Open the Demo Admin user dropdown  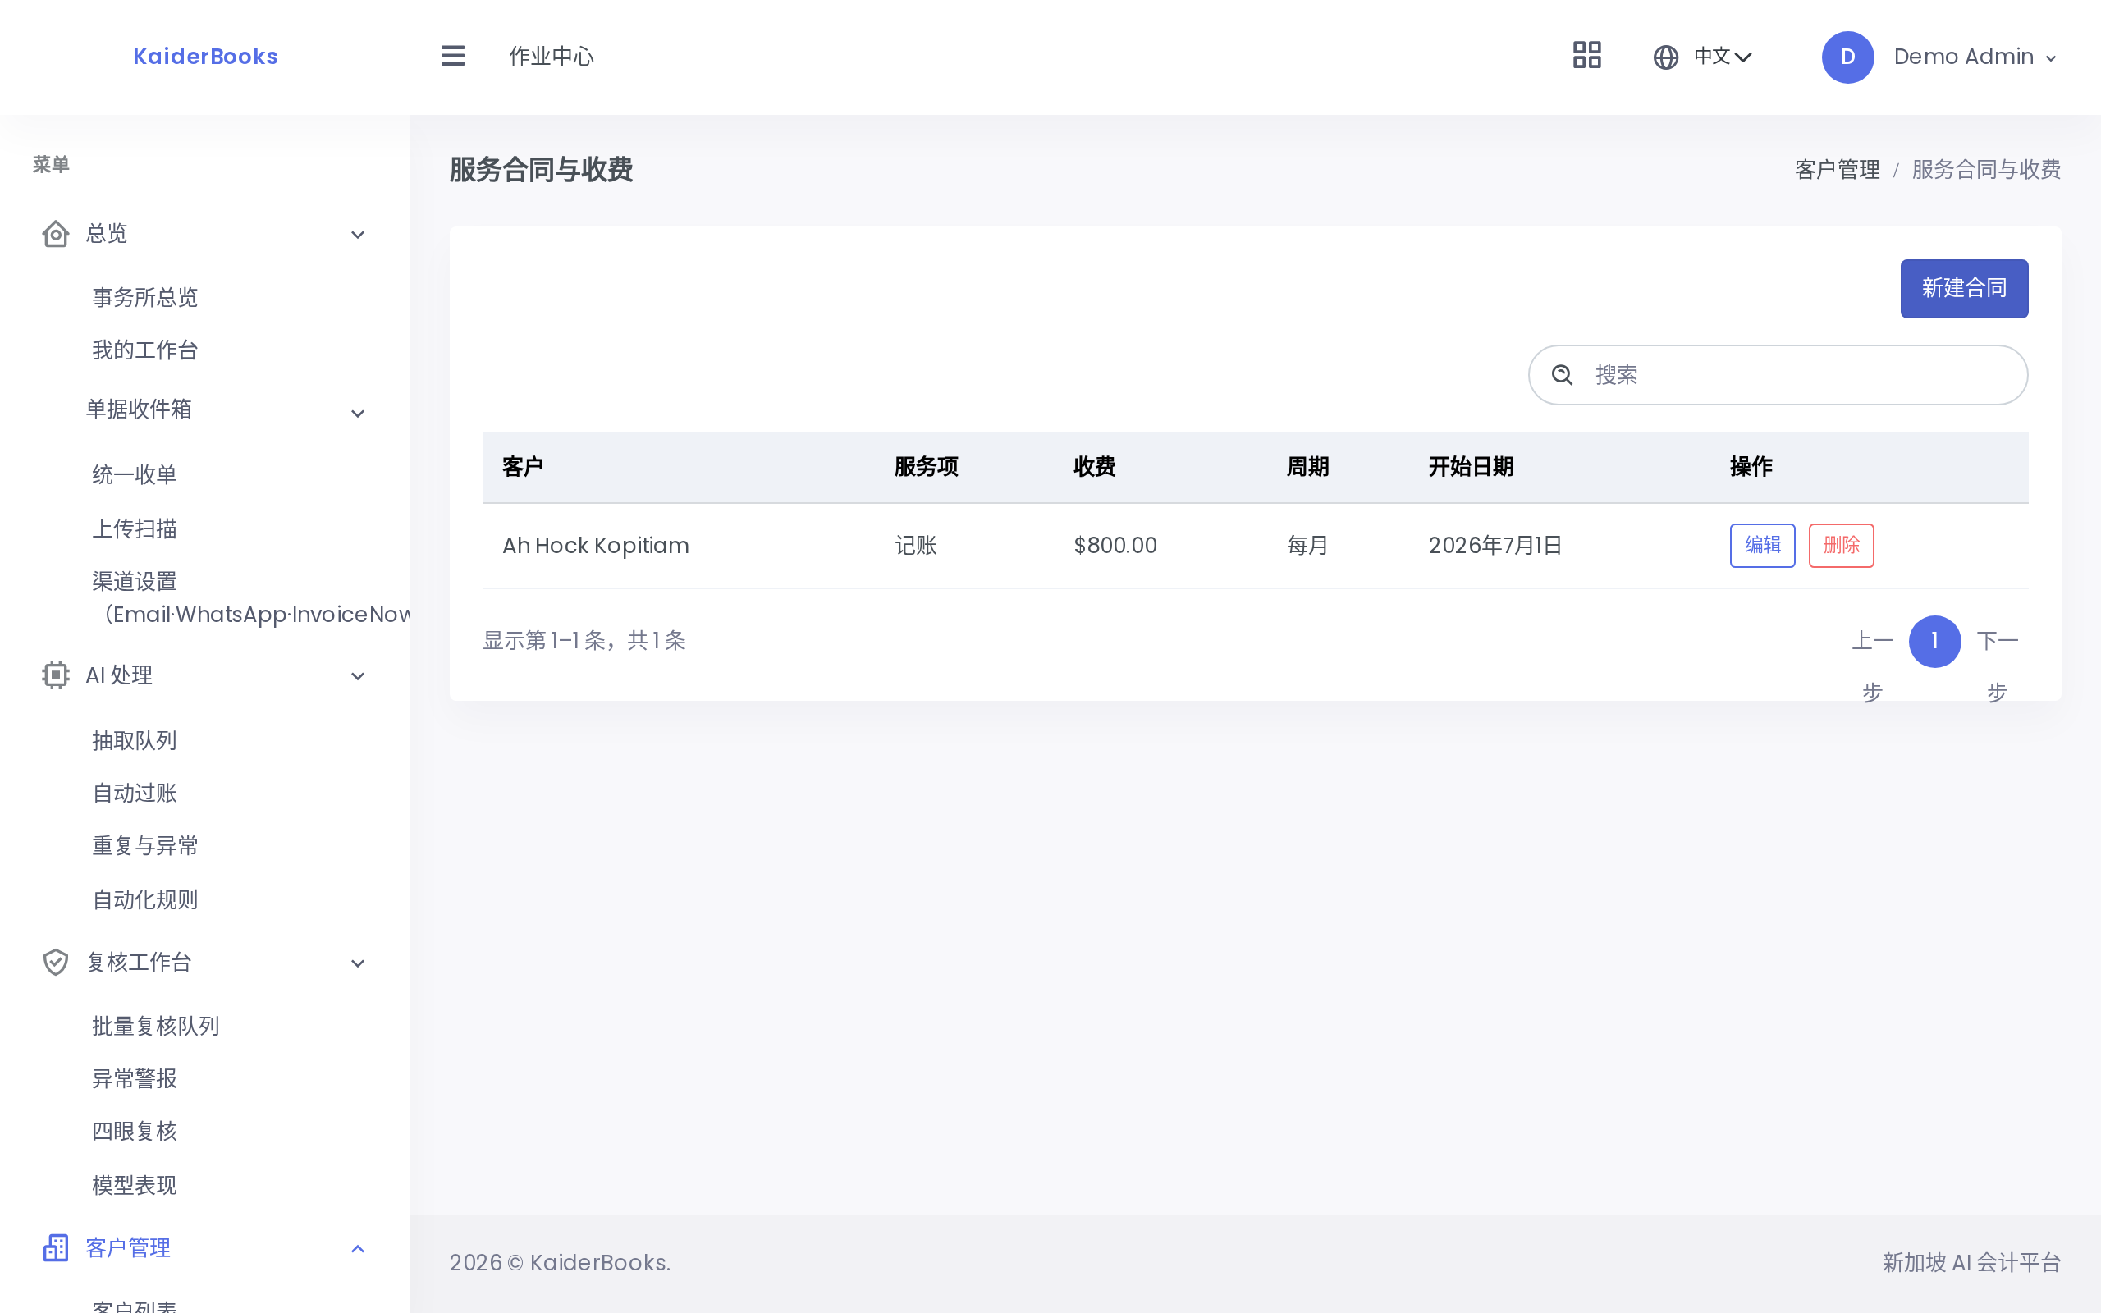coord(1975,57)
